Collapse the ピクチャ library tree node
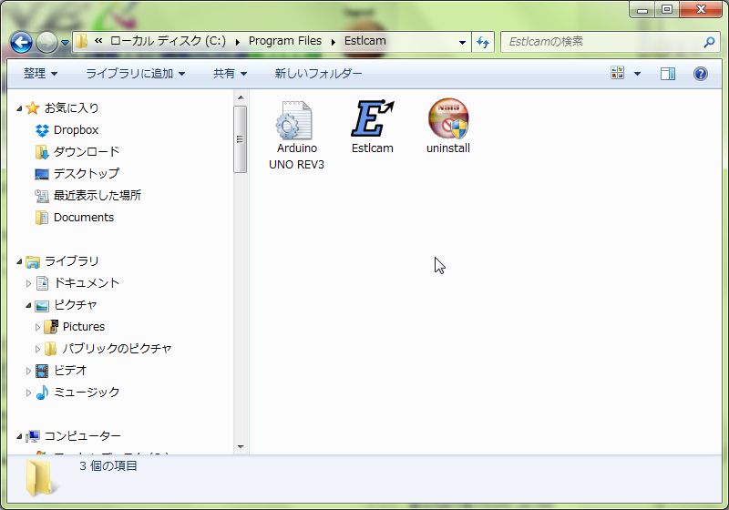 pyautogui.click(x=29, y=305)
